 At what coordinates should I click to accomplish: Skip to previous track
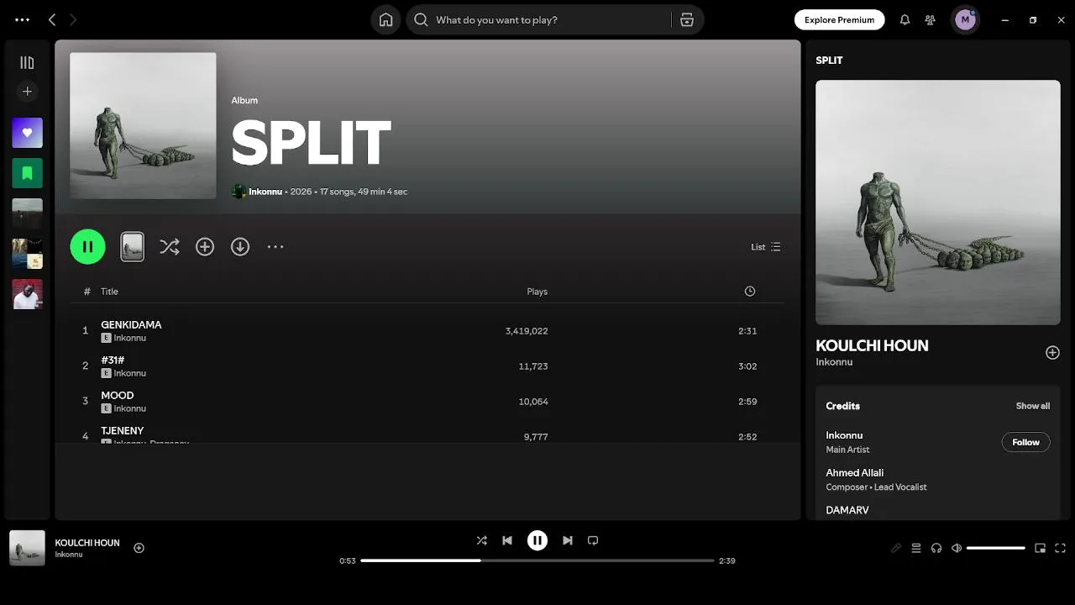point(507,540)
